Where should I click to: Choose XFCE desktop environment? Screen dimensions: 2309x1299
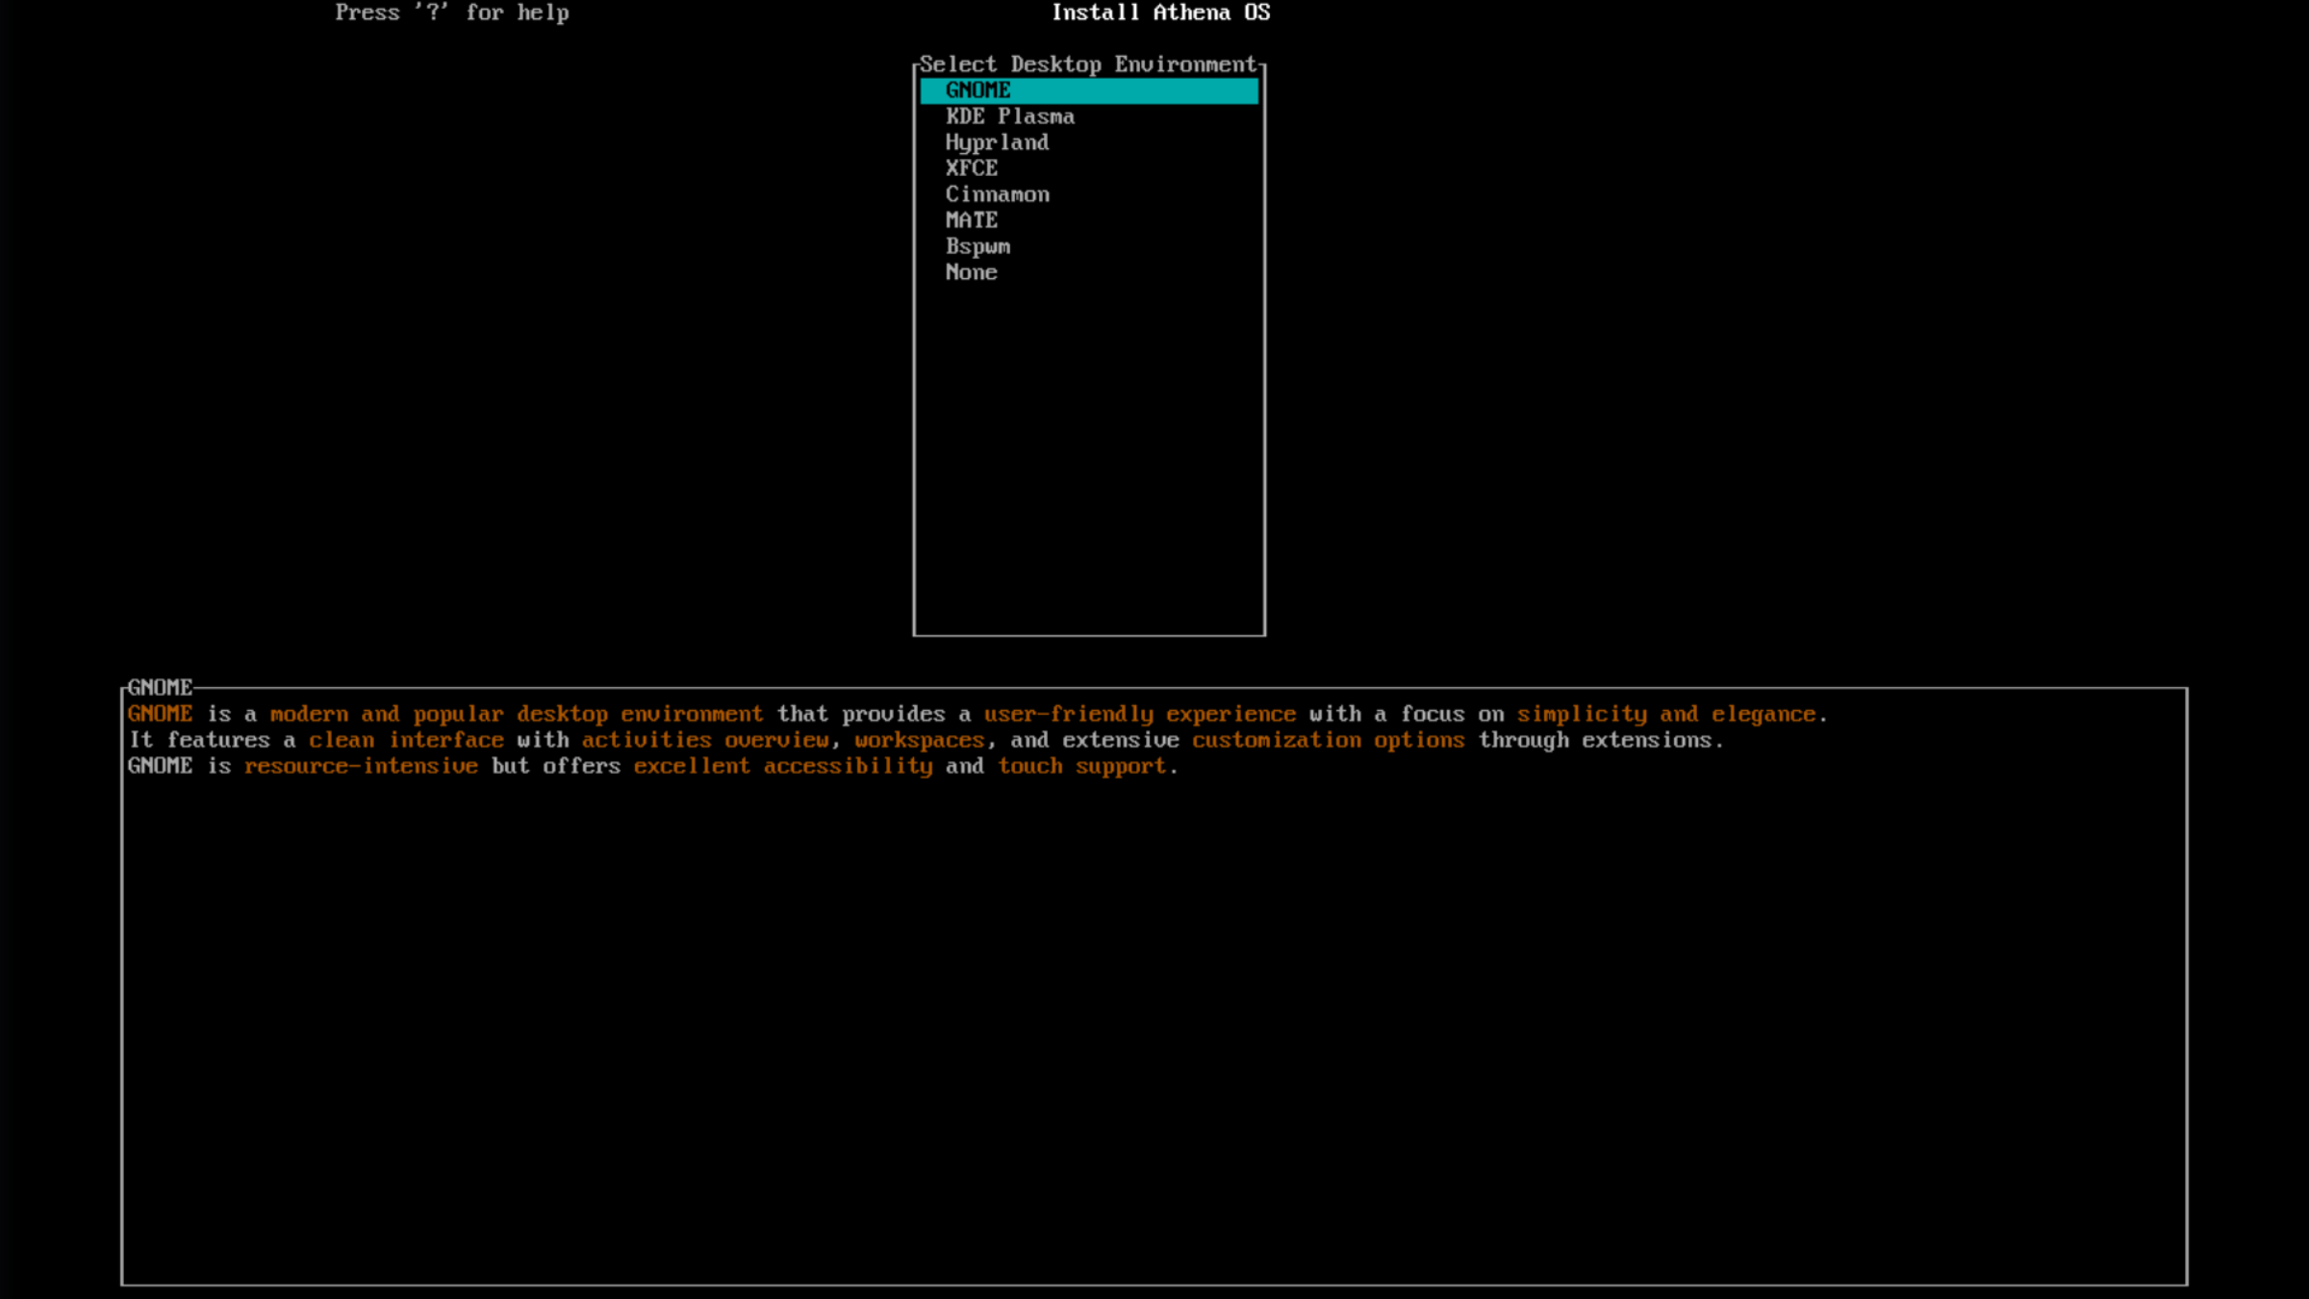coord(971,168)
